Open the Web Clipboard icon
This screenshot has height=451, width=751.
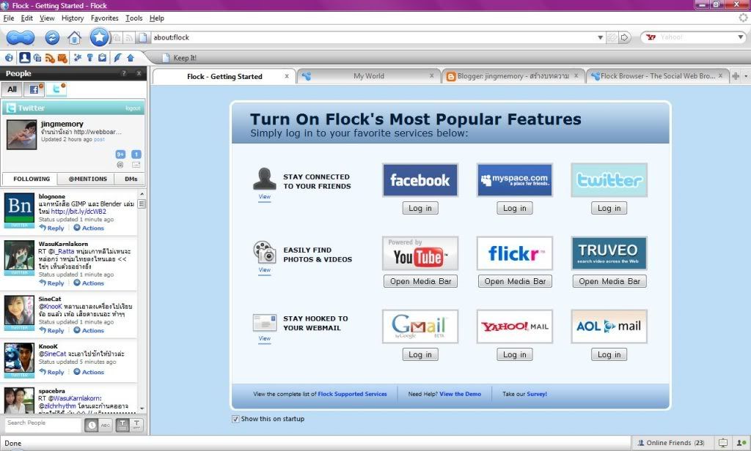102,58
